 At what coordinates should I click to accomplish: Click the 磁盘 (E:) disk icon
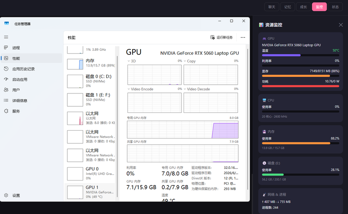pyautogui.click(x=264, y=163)
